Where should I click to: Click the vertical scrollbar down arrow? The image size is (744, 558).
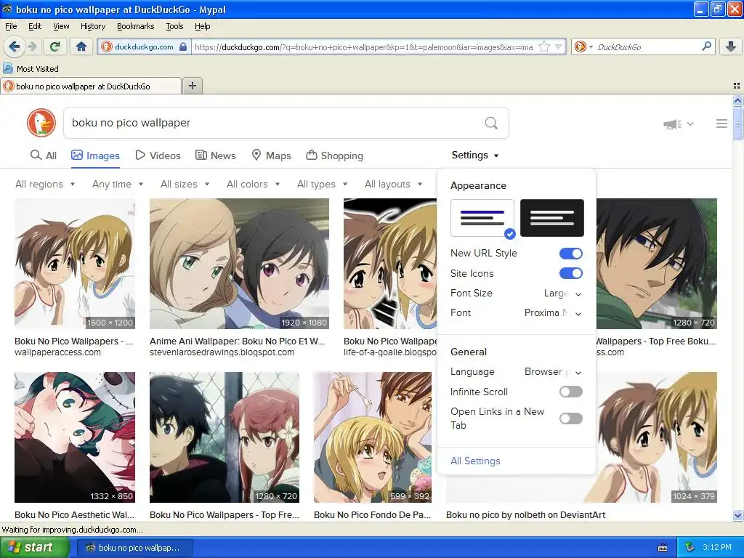[737, 515]
